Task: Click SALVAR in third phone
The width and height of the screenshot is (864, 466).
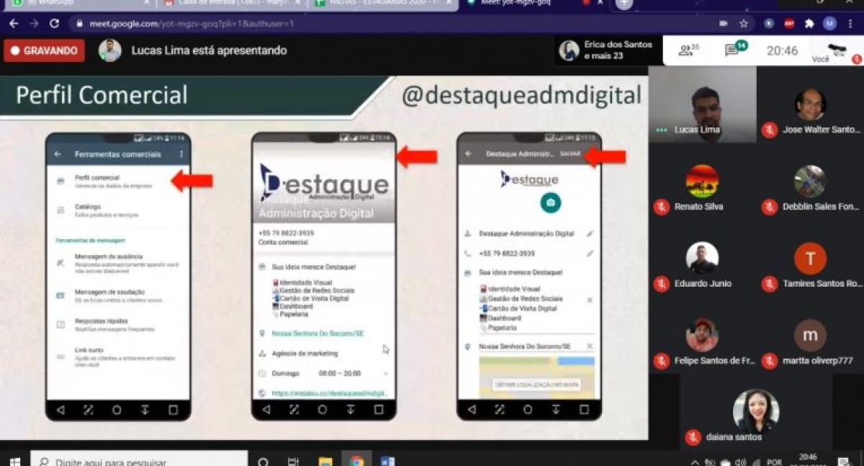Action: (x=570, y=153)
